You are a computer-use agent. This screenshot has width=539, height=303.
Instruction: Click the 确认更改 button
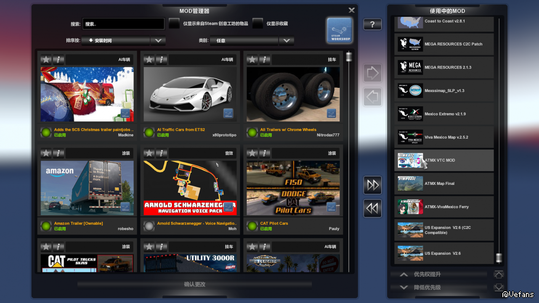click(x=194, y=285)
